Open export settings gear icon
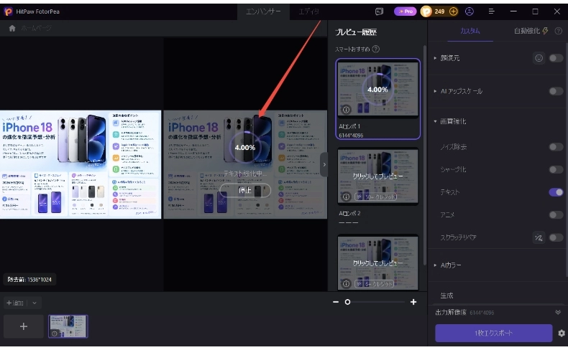The width and height of the screenshot is (568, 350). pyautogui.click(x=561, y=333)
